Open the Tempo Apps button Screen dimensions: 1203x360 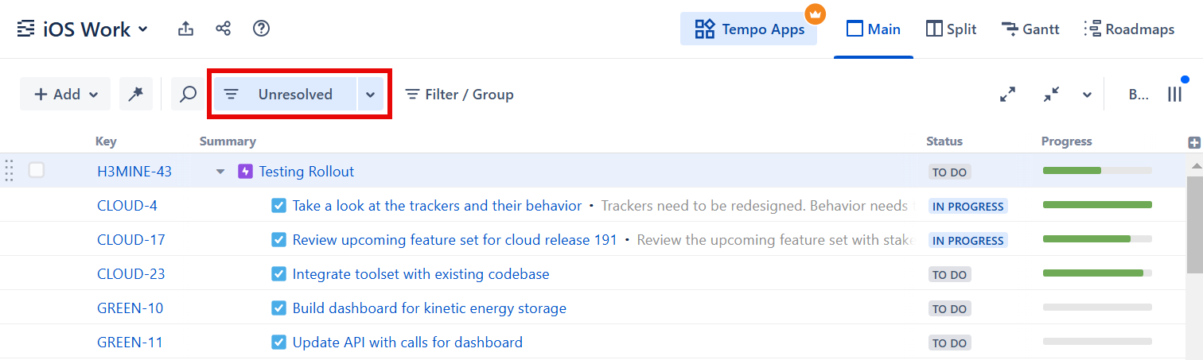[x=748, y=29]
